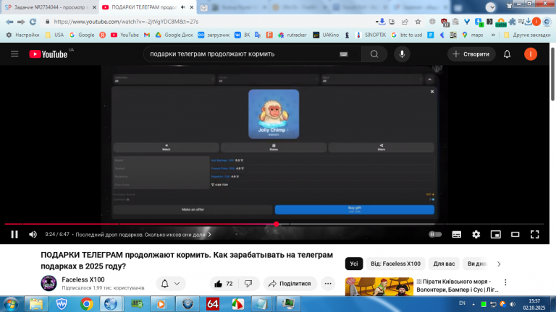556x312 pixels.
Task: Switch to miniplayer mode
Action: (x=495, y=235)
